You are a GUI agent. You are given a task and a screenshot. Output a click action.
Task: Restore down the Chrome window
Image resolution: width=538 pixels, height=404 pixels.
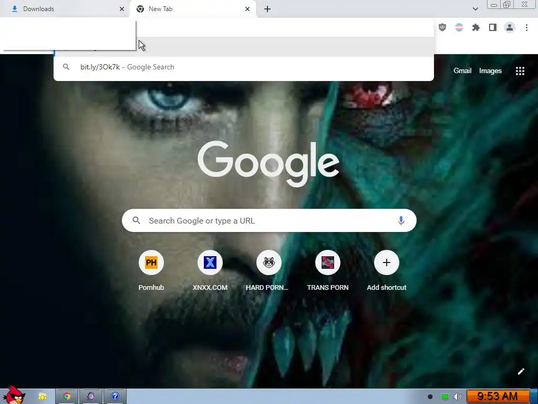click(x=507, y=4)
